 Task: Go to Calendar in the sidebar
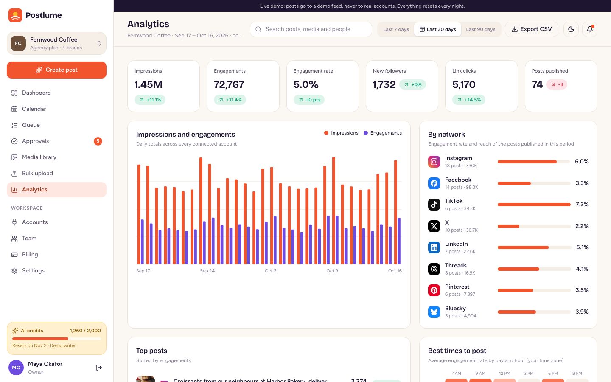[x=56, y=109]
